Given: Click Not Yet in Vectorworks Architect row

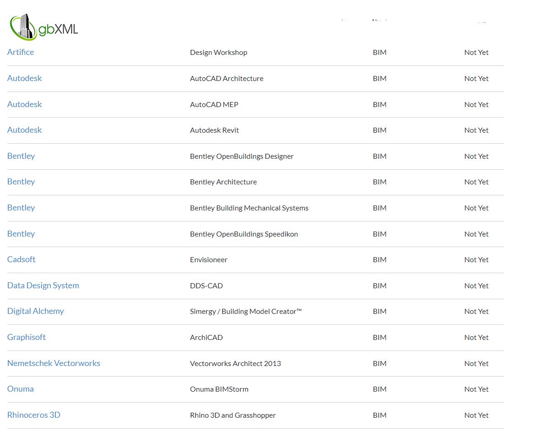Looking at the screenshot, I should 476,364.
